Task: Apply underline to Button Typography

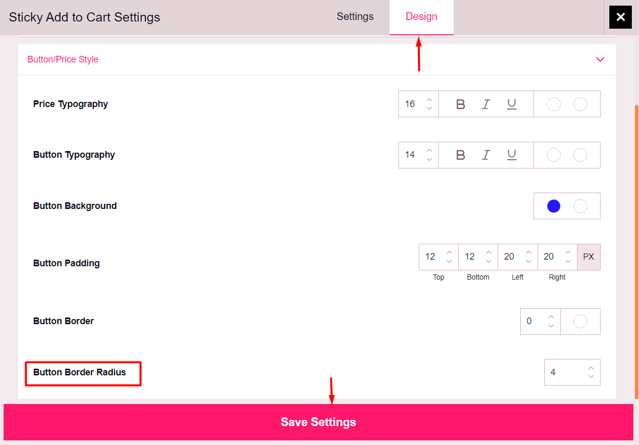Action: 511,155
